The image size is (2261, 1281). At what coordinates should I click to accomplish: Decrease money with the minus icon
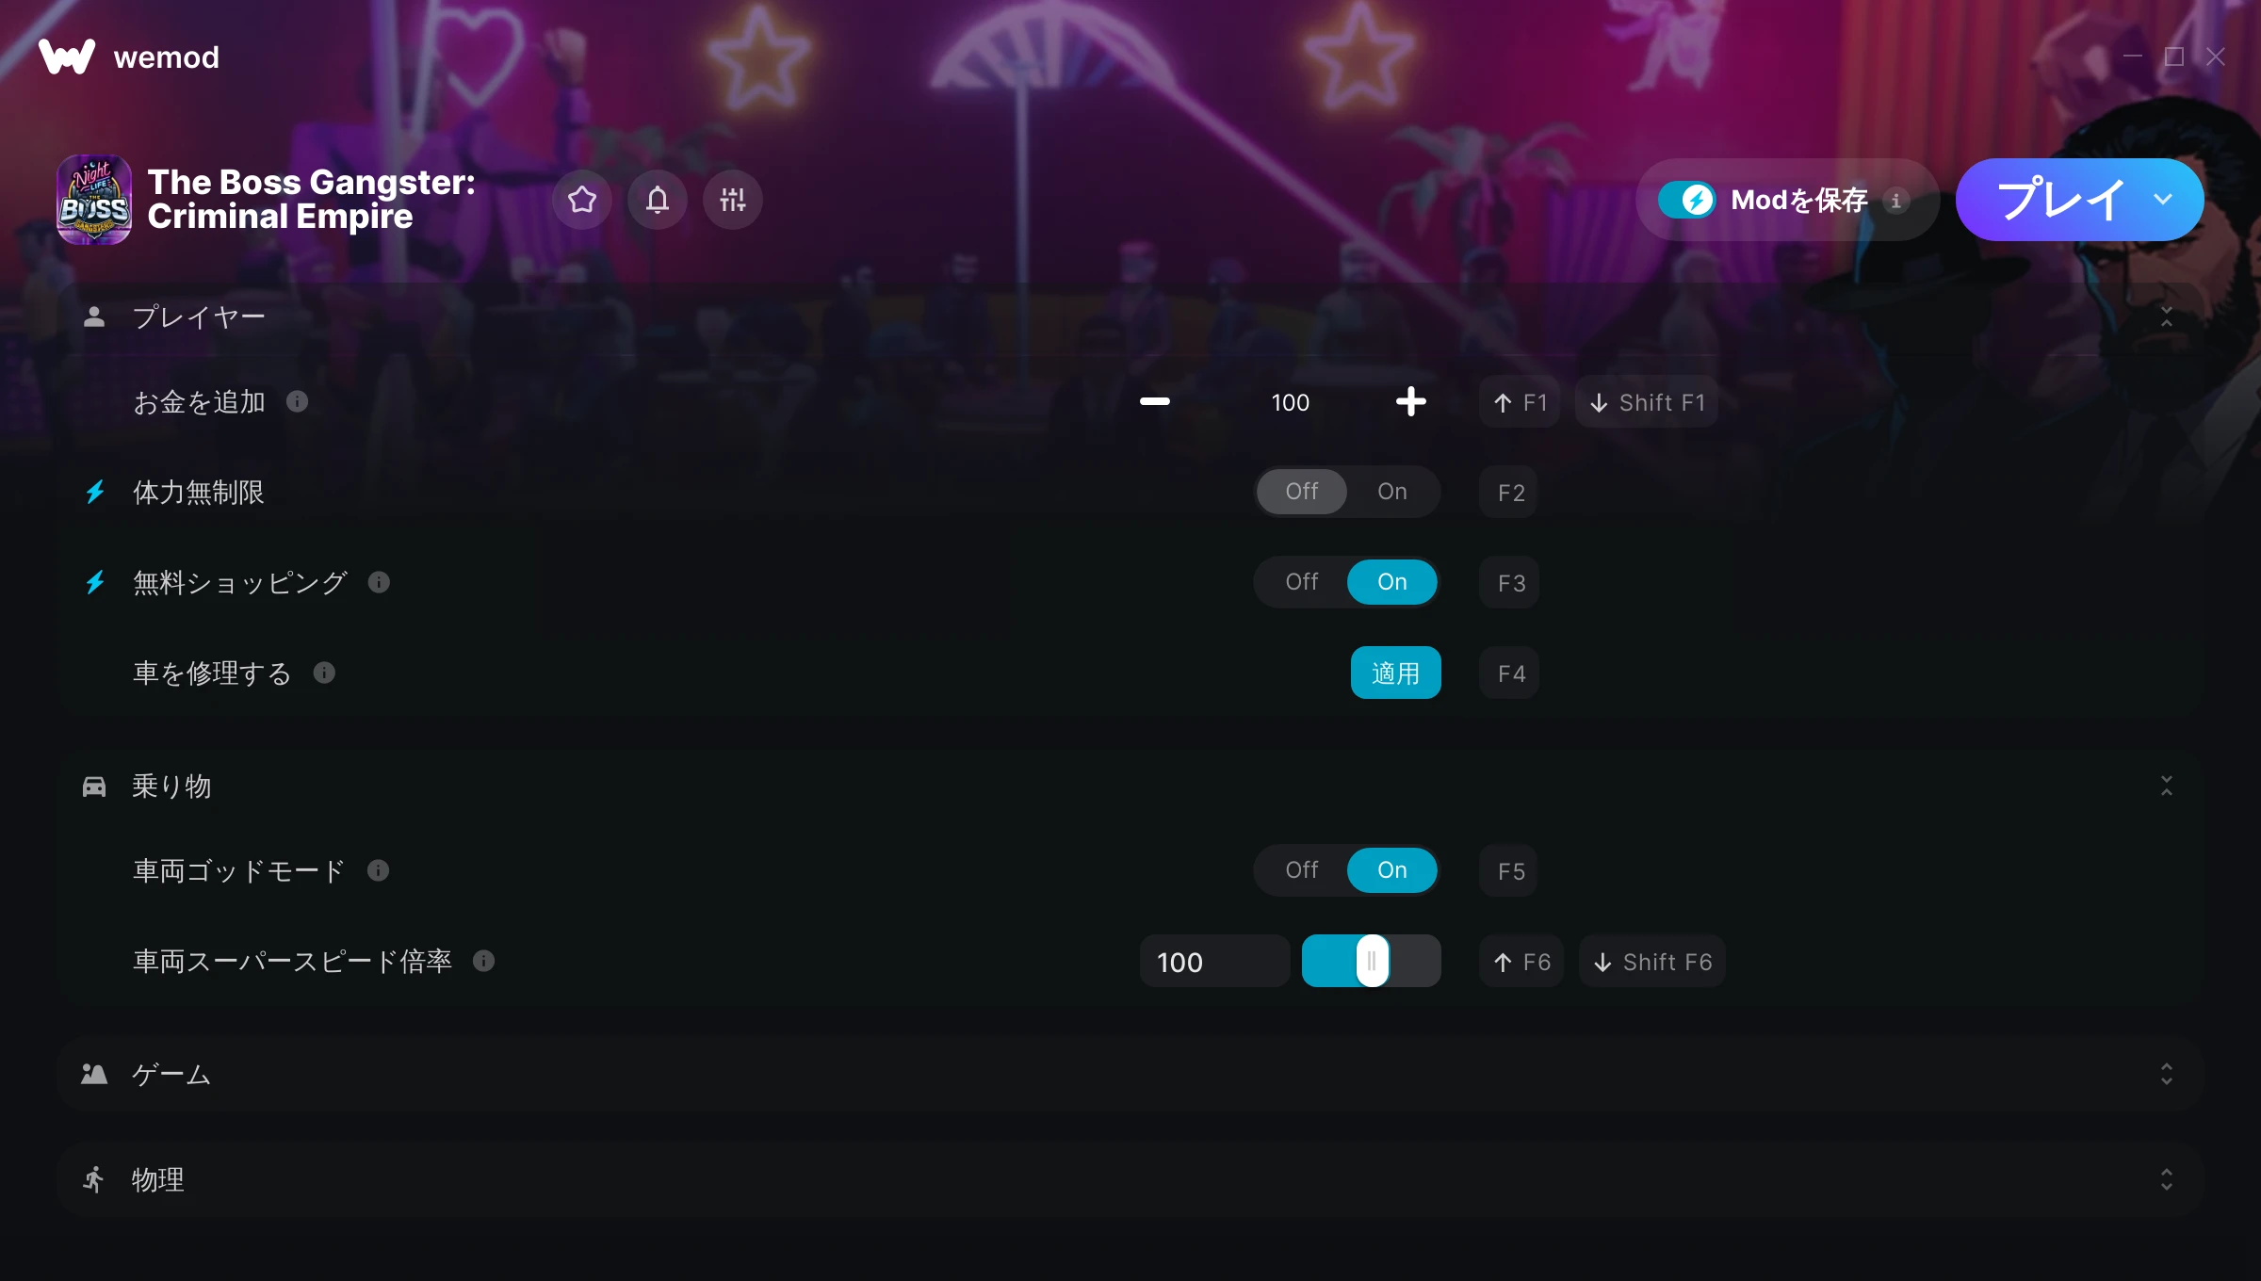tap(1155, 402)
